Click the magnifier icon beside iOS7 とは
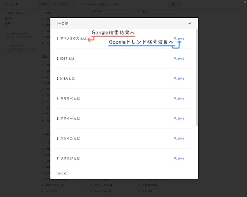 (x=175, y=58)
